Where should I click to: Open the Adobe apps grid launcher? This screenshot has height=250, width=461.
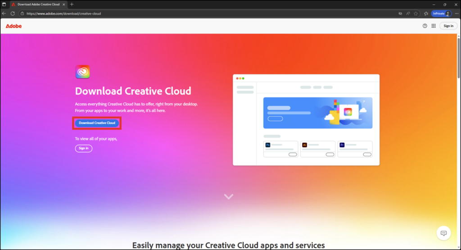[x=434, y=26]
